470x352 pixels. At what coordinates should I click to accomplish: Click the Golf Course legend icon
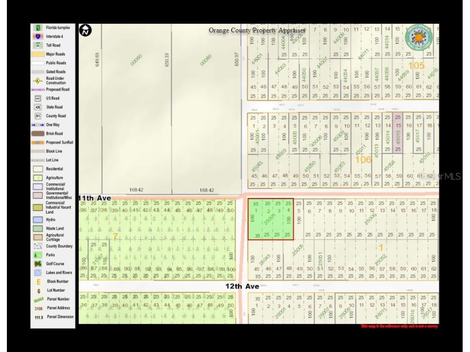39,264
